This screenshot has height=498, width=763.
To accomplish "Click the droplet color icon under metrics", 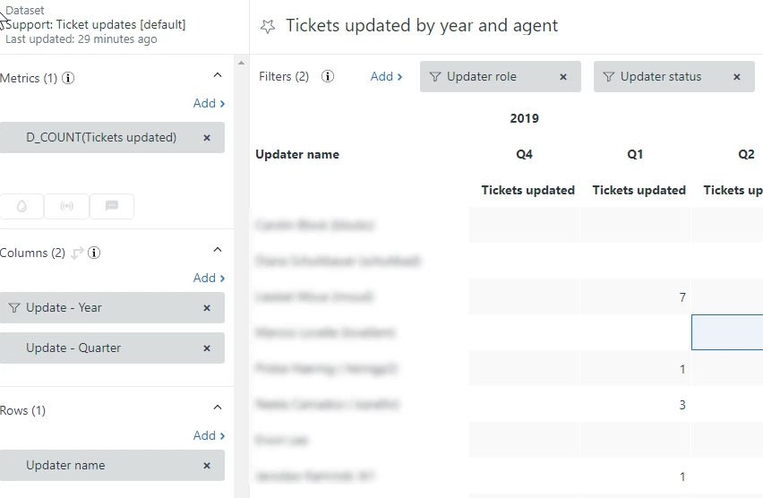I will 21,206.
